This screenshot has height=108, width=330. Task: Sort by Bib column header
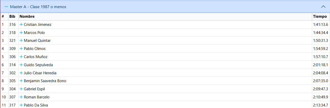tap(12, 16)
